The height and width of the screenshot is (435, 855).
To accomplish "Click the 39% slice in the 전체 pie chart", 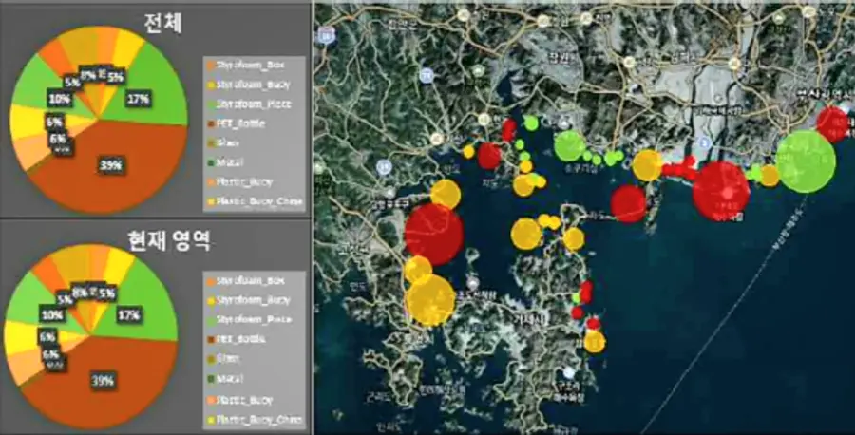I will [114, 171].
